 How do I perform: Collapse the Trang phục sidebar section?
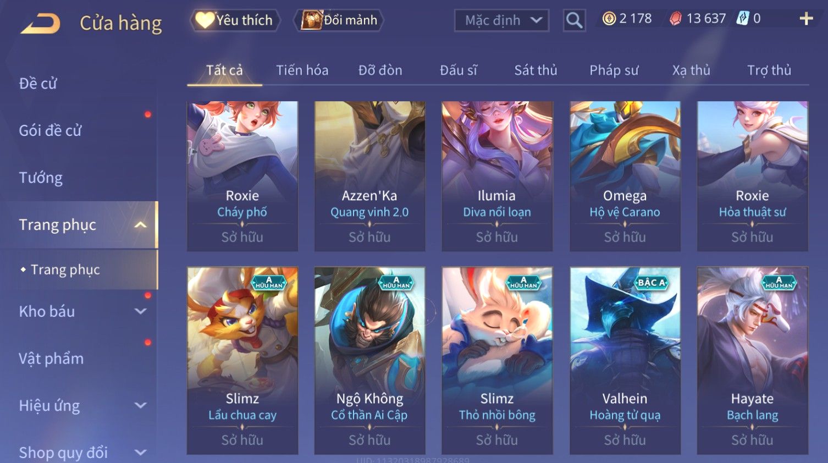tap(141, 225)
